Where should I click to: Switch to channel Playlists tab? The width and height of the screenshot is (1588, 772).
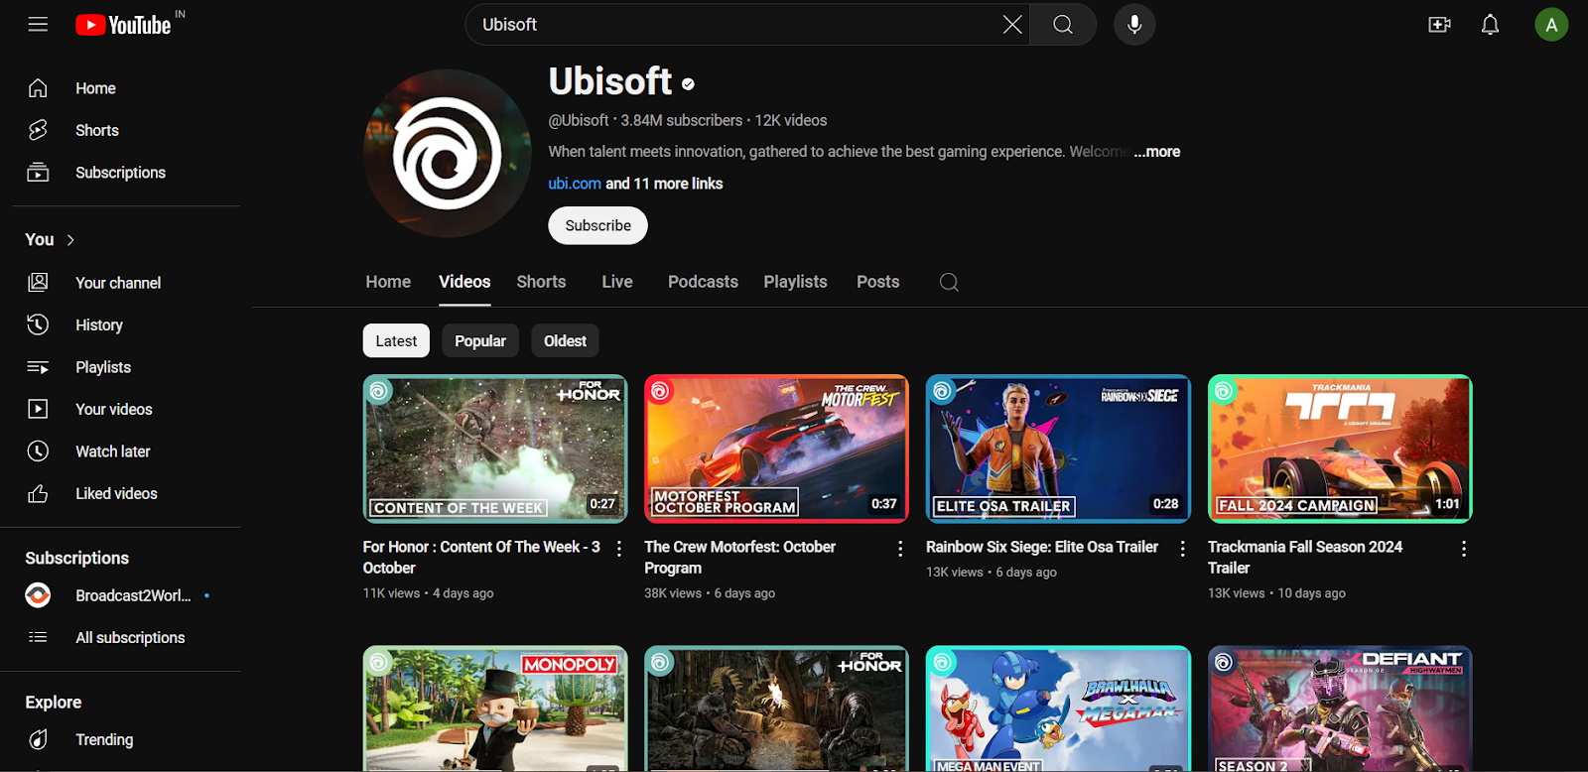pos(795,282)
